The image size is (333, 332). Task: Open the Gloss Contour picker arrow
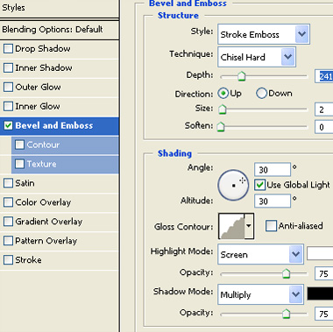[249, 226]
